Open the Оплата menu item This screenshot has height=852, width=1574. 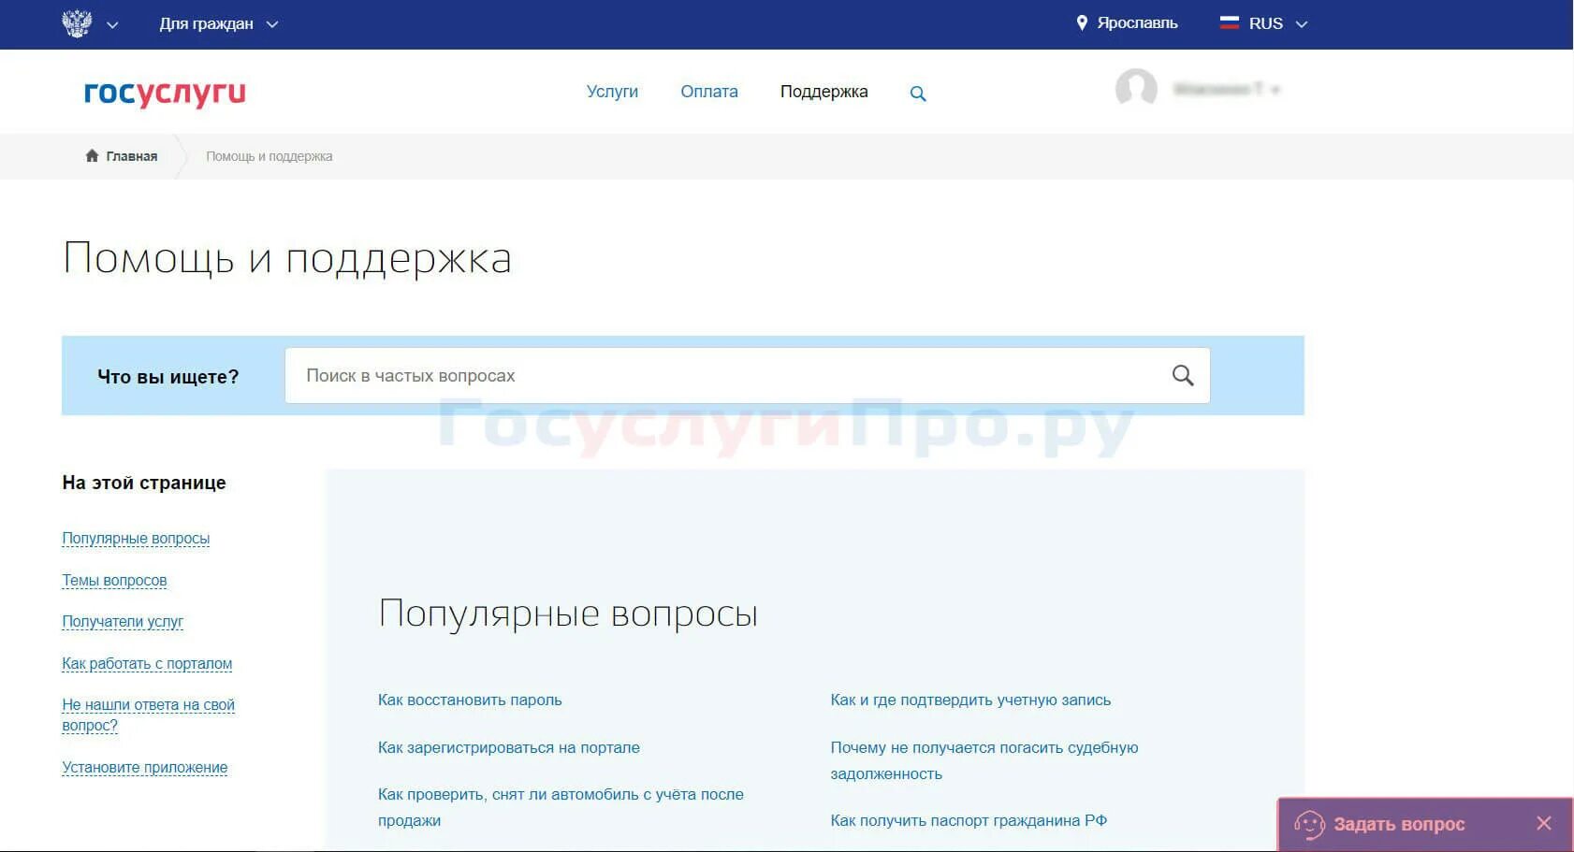click(709, 92)
